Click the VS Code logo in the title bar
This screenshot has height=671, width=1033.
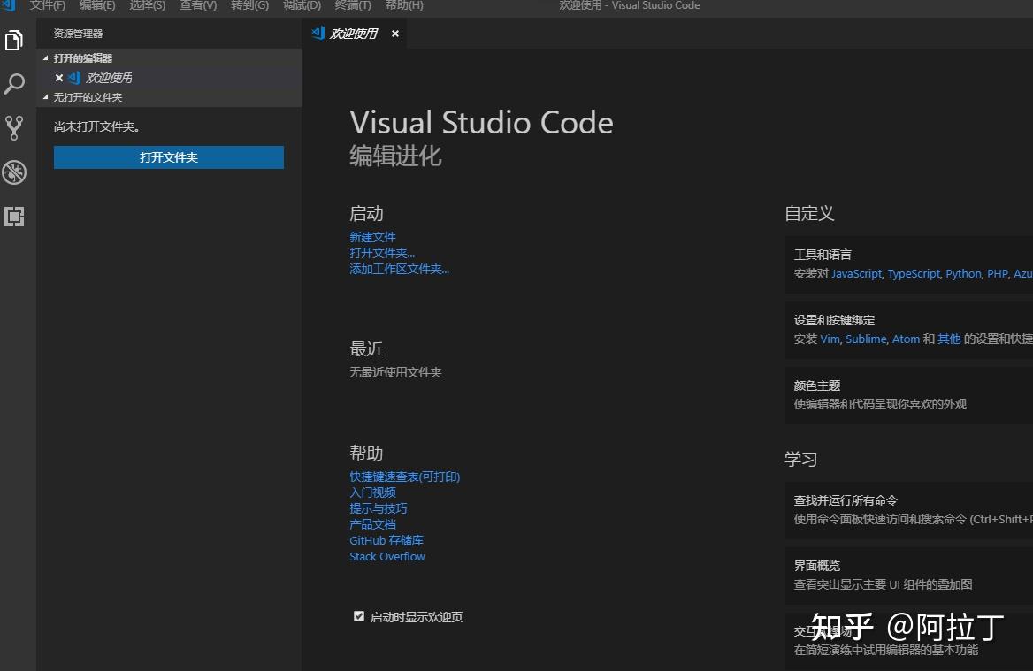pos(8,6)
